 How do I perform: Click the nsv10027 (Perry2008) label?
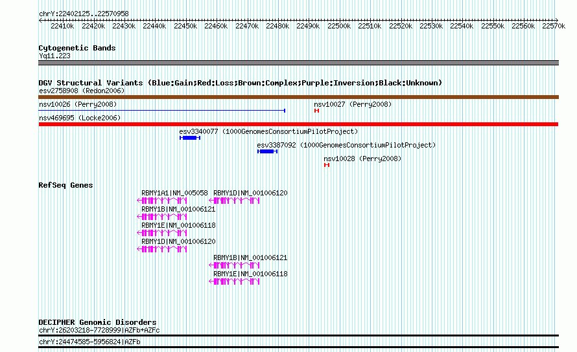click(x=353, y=104)
